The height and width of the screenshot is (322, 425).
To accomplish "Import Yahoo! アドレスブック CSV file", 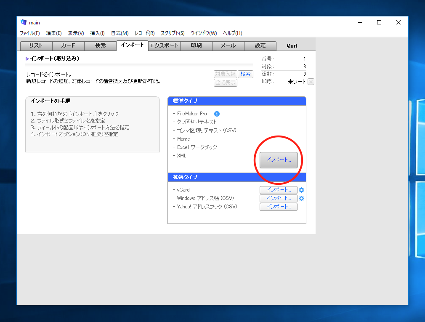I will click(278, 207).
